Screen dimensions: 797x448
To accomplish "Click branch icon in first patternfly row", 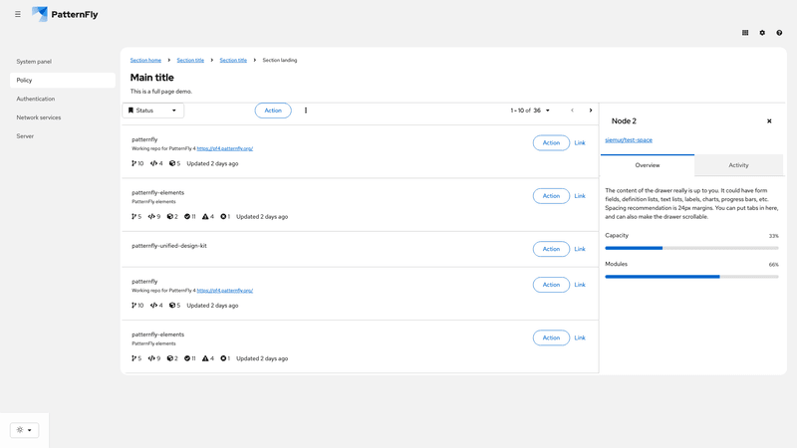I will click(x=133, y=163).
